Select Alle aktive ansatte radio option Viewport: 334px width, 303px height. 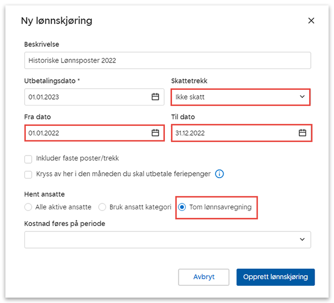pyautogui.click(x=28, y=207)
